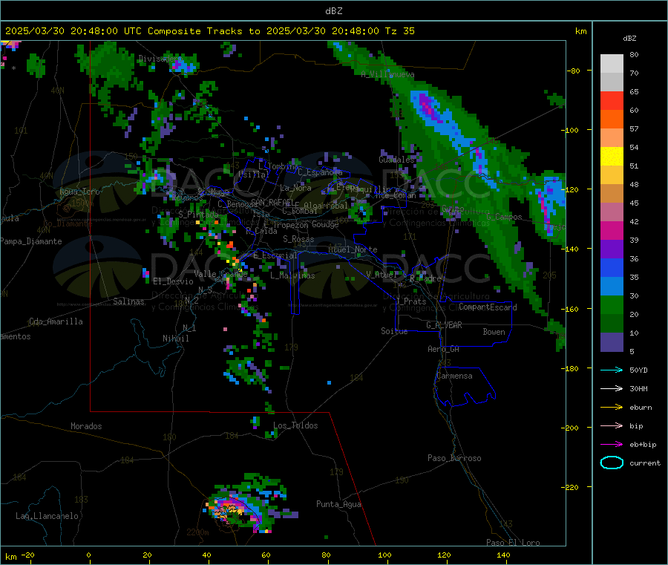Click the Paso_Barroso map label
This screenshot has width=668, height=565.
454,459
